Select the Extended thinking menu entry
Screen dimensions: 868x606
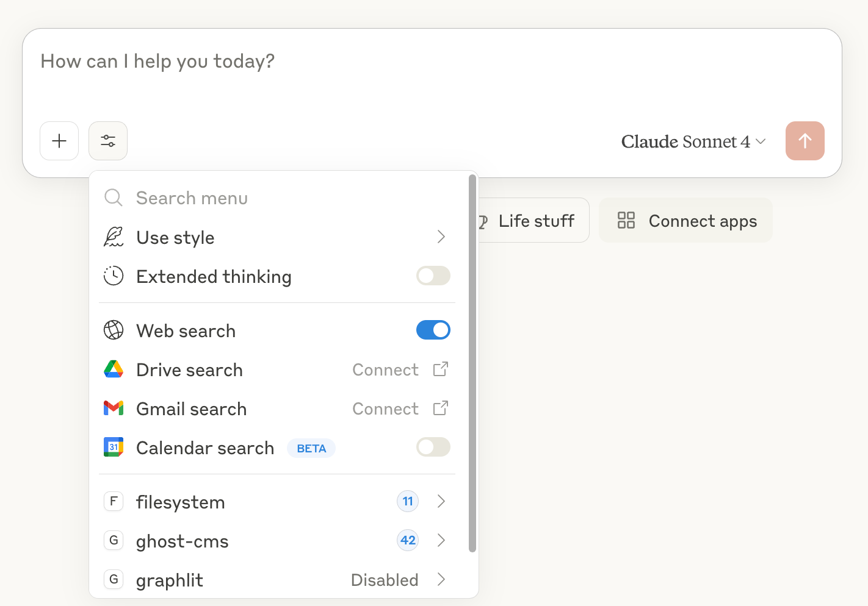tap(277, 276)
